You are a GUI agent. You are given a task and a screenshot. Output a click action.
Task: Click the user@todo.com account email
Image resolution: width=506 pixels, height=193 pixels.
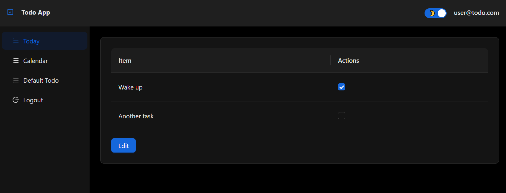click(476, 13)
